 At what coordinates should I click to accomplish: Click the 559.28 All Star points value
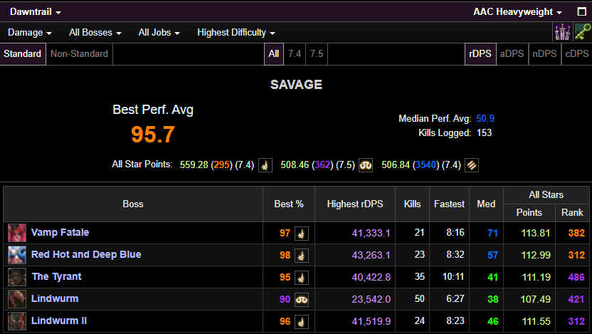tap(194, 165)
